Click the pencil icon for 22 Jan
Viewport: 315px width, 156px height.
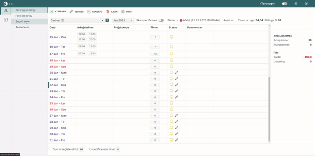[176, 85]
